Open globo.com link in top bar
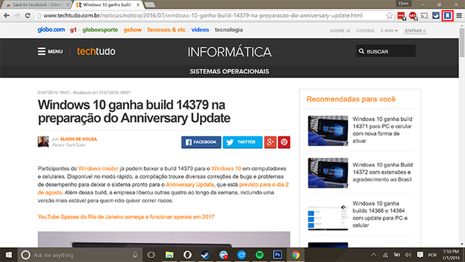465x262 pixels. tap(51, 30)
